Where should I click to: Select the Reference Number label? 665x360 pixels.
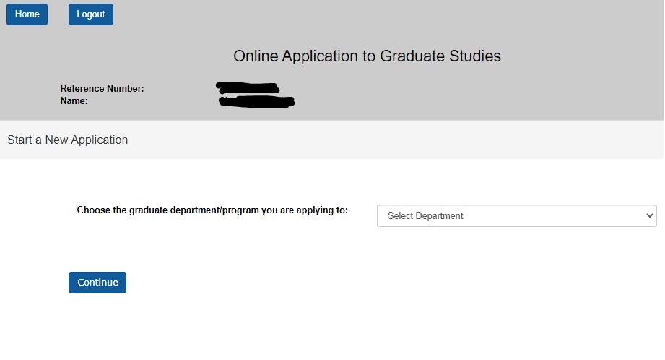tap(102, 89)
